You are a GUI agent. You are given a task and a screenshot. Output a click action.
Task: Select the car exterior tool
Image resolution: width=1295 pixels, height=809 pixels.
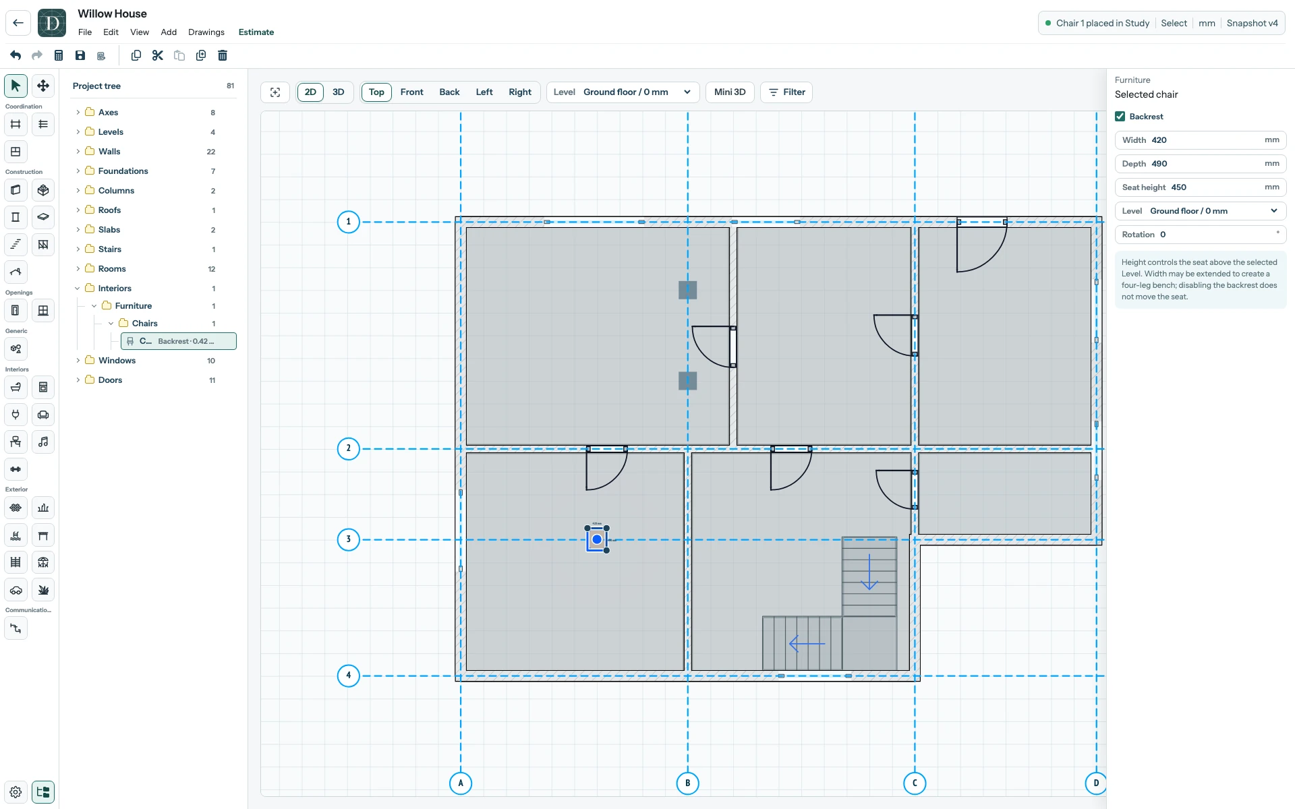coord(16,590)
